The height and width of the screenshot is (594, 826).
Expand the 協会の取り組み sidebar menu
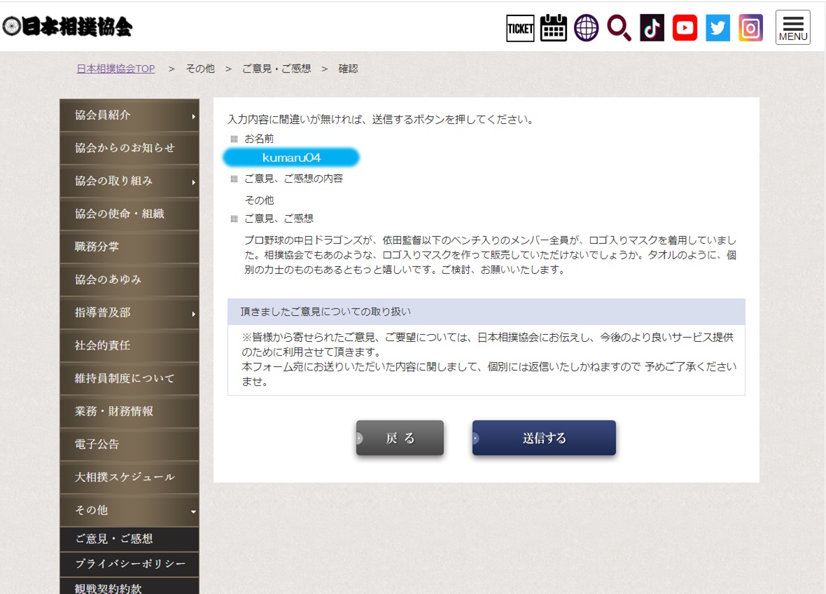coord(129,181)
